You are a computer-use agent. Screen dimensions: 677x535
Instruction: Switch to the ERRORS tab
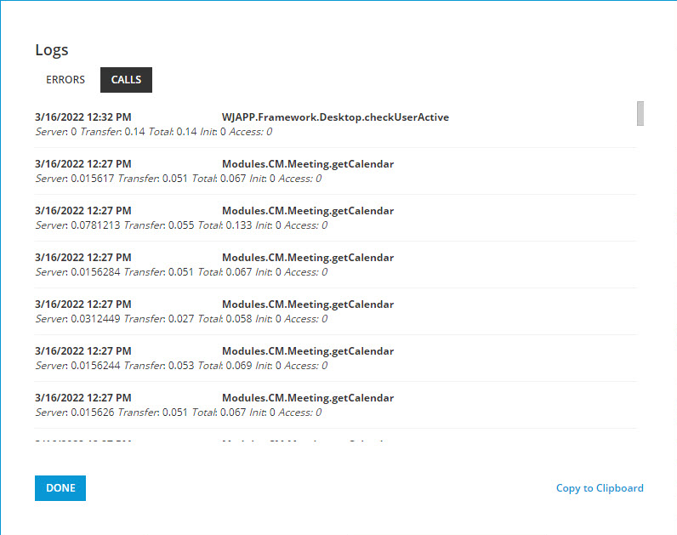[65, 80]
